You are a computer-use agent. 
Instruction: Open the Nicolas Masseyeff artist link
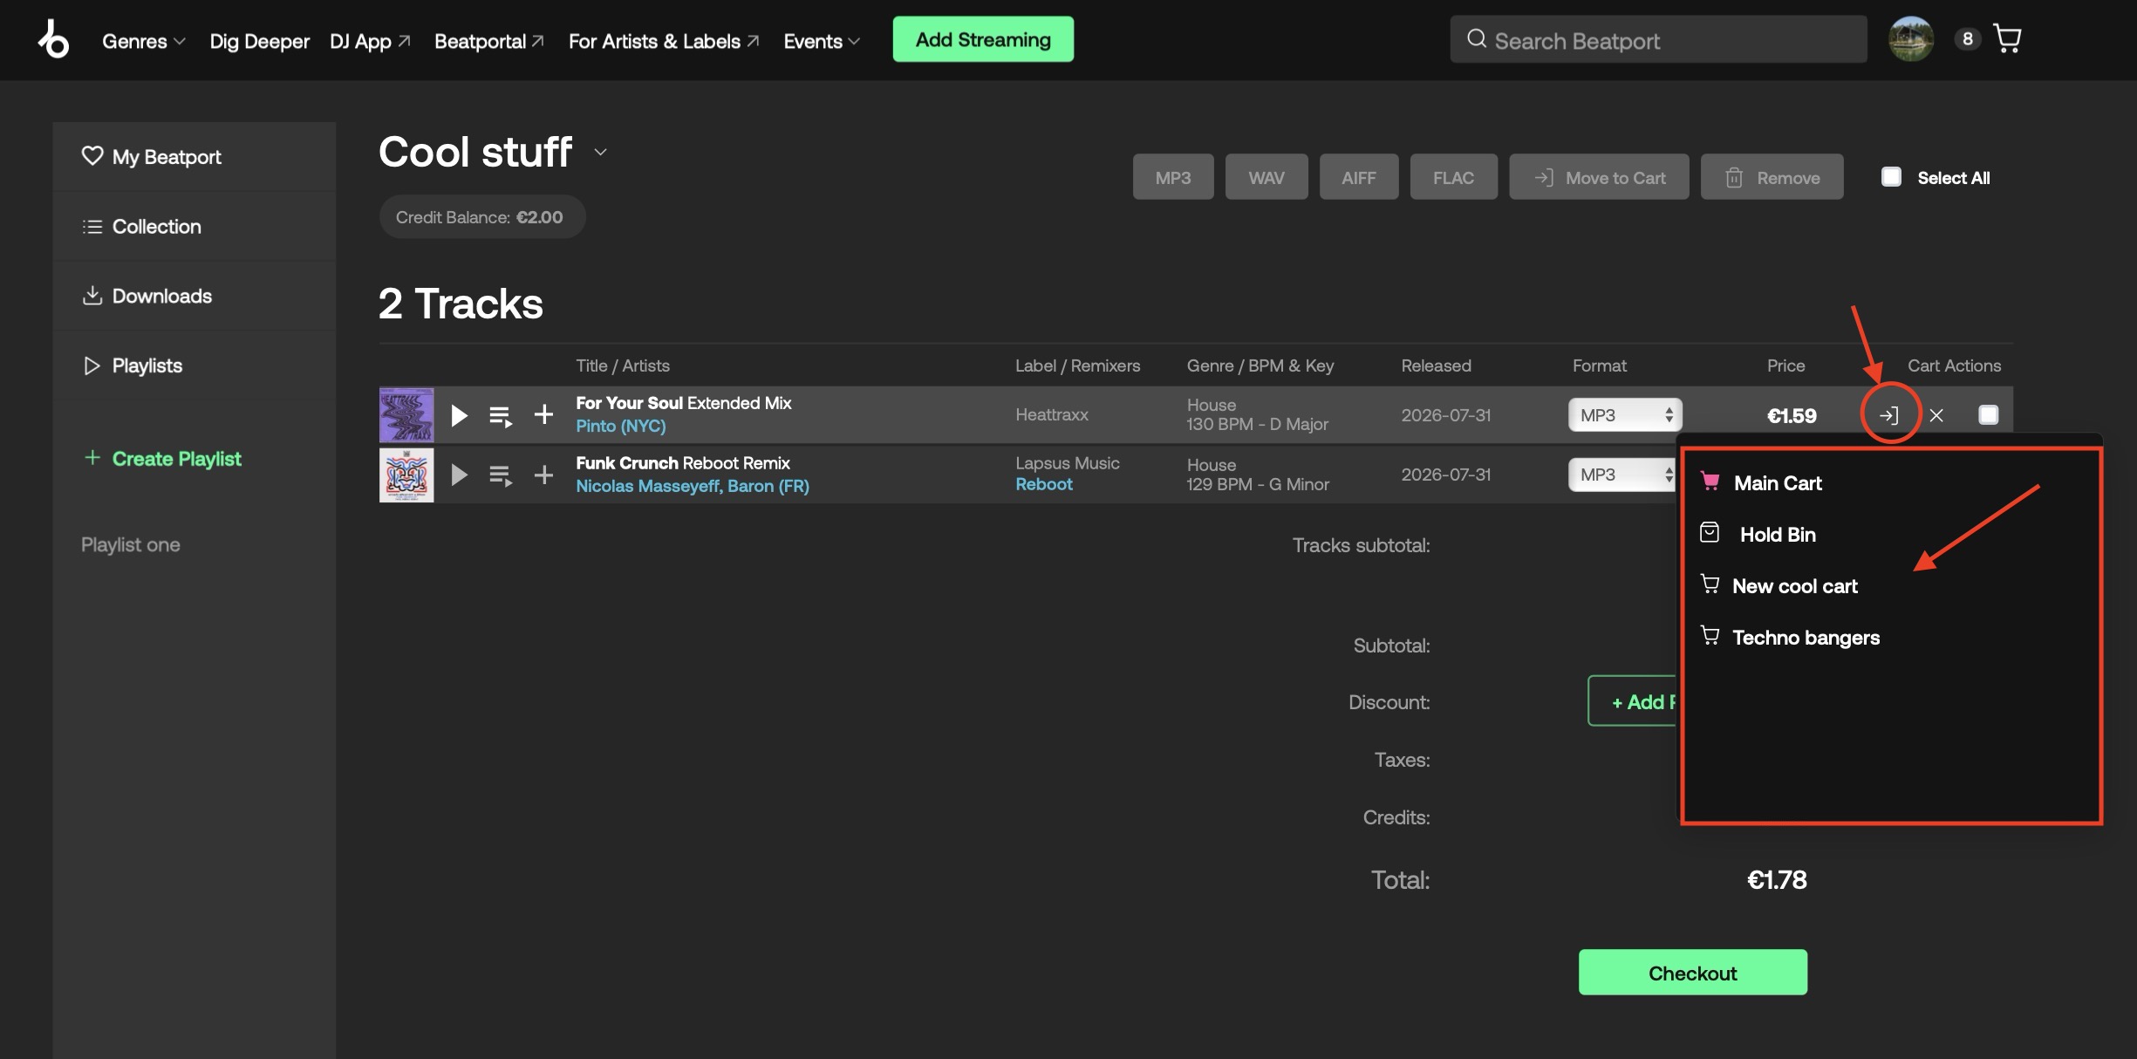point(647,487)
